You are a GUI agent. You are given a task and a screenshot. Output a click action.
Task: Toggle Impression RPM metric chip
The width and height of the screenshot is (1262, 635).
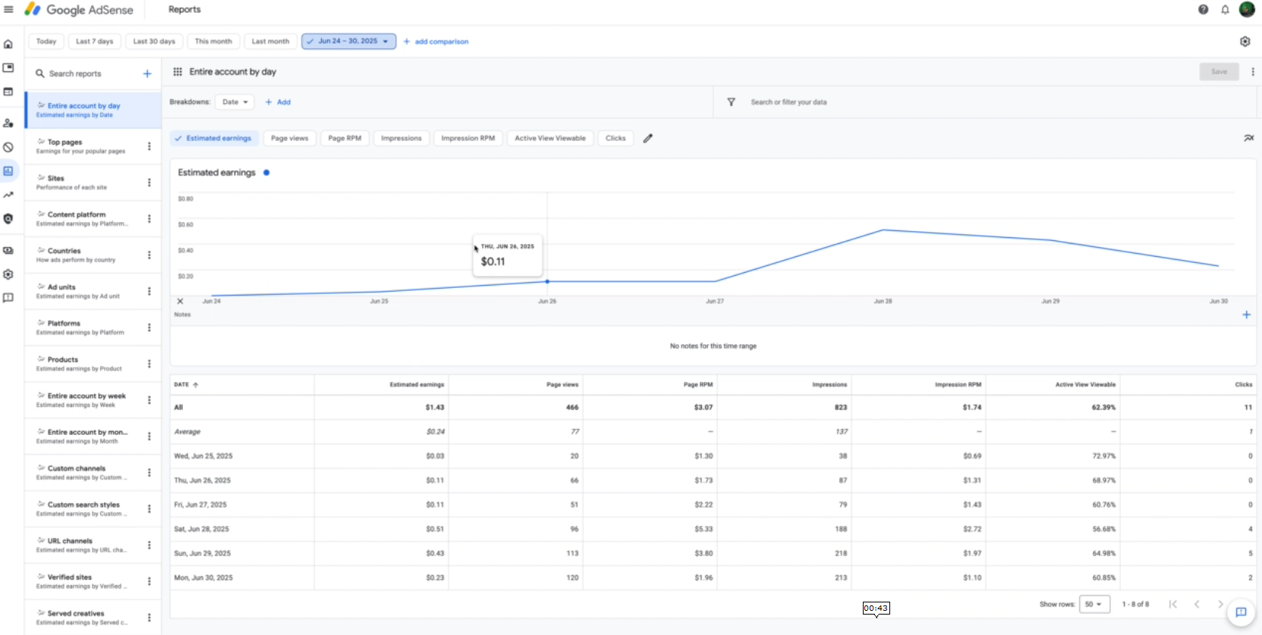[468, 139]
